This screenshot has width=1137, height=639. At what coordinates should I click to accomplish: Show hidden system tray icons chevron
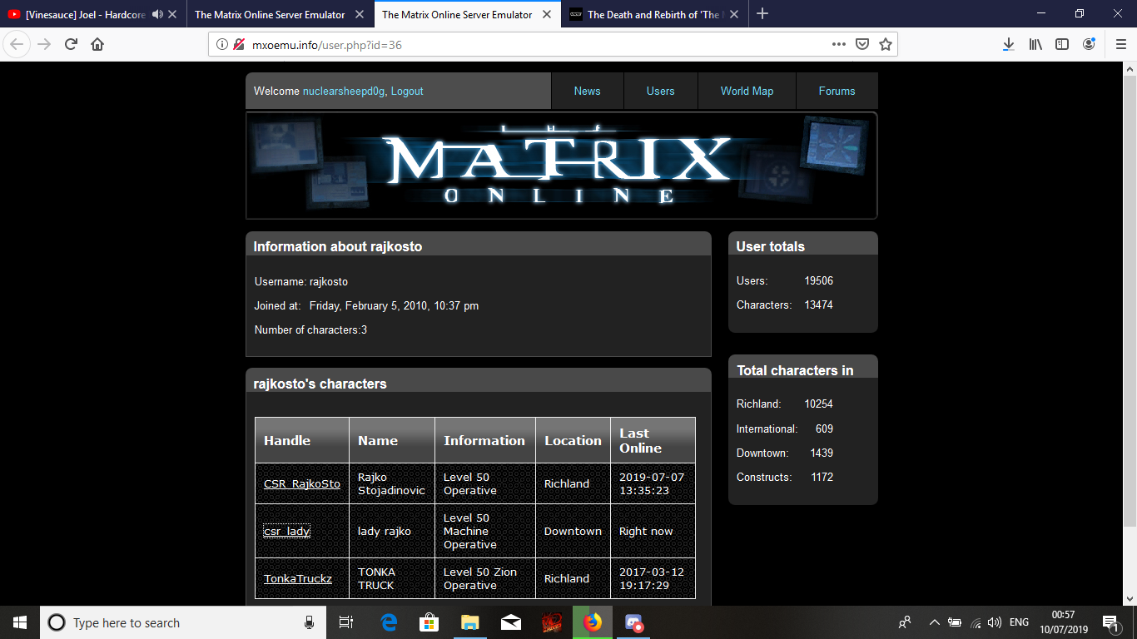click(934, 622)
